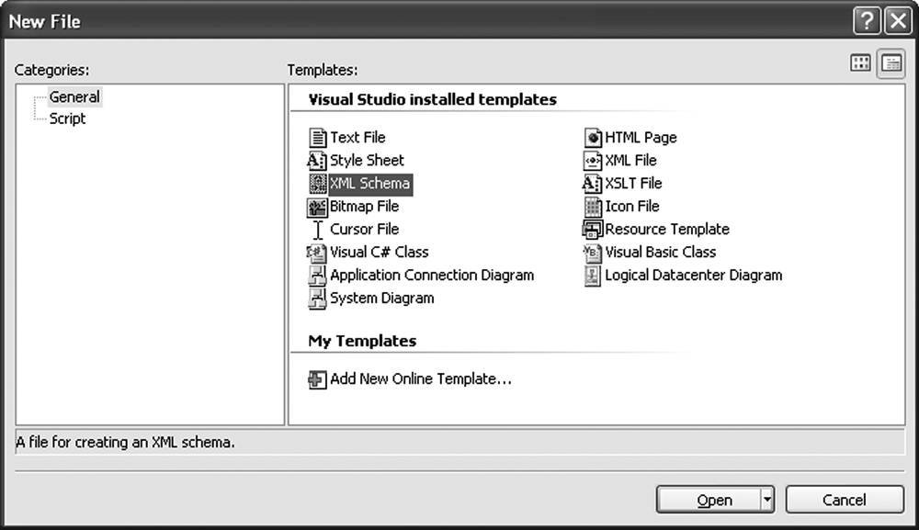Select the System Diagram template
919x530 pixels.
(x=371, y=299)
